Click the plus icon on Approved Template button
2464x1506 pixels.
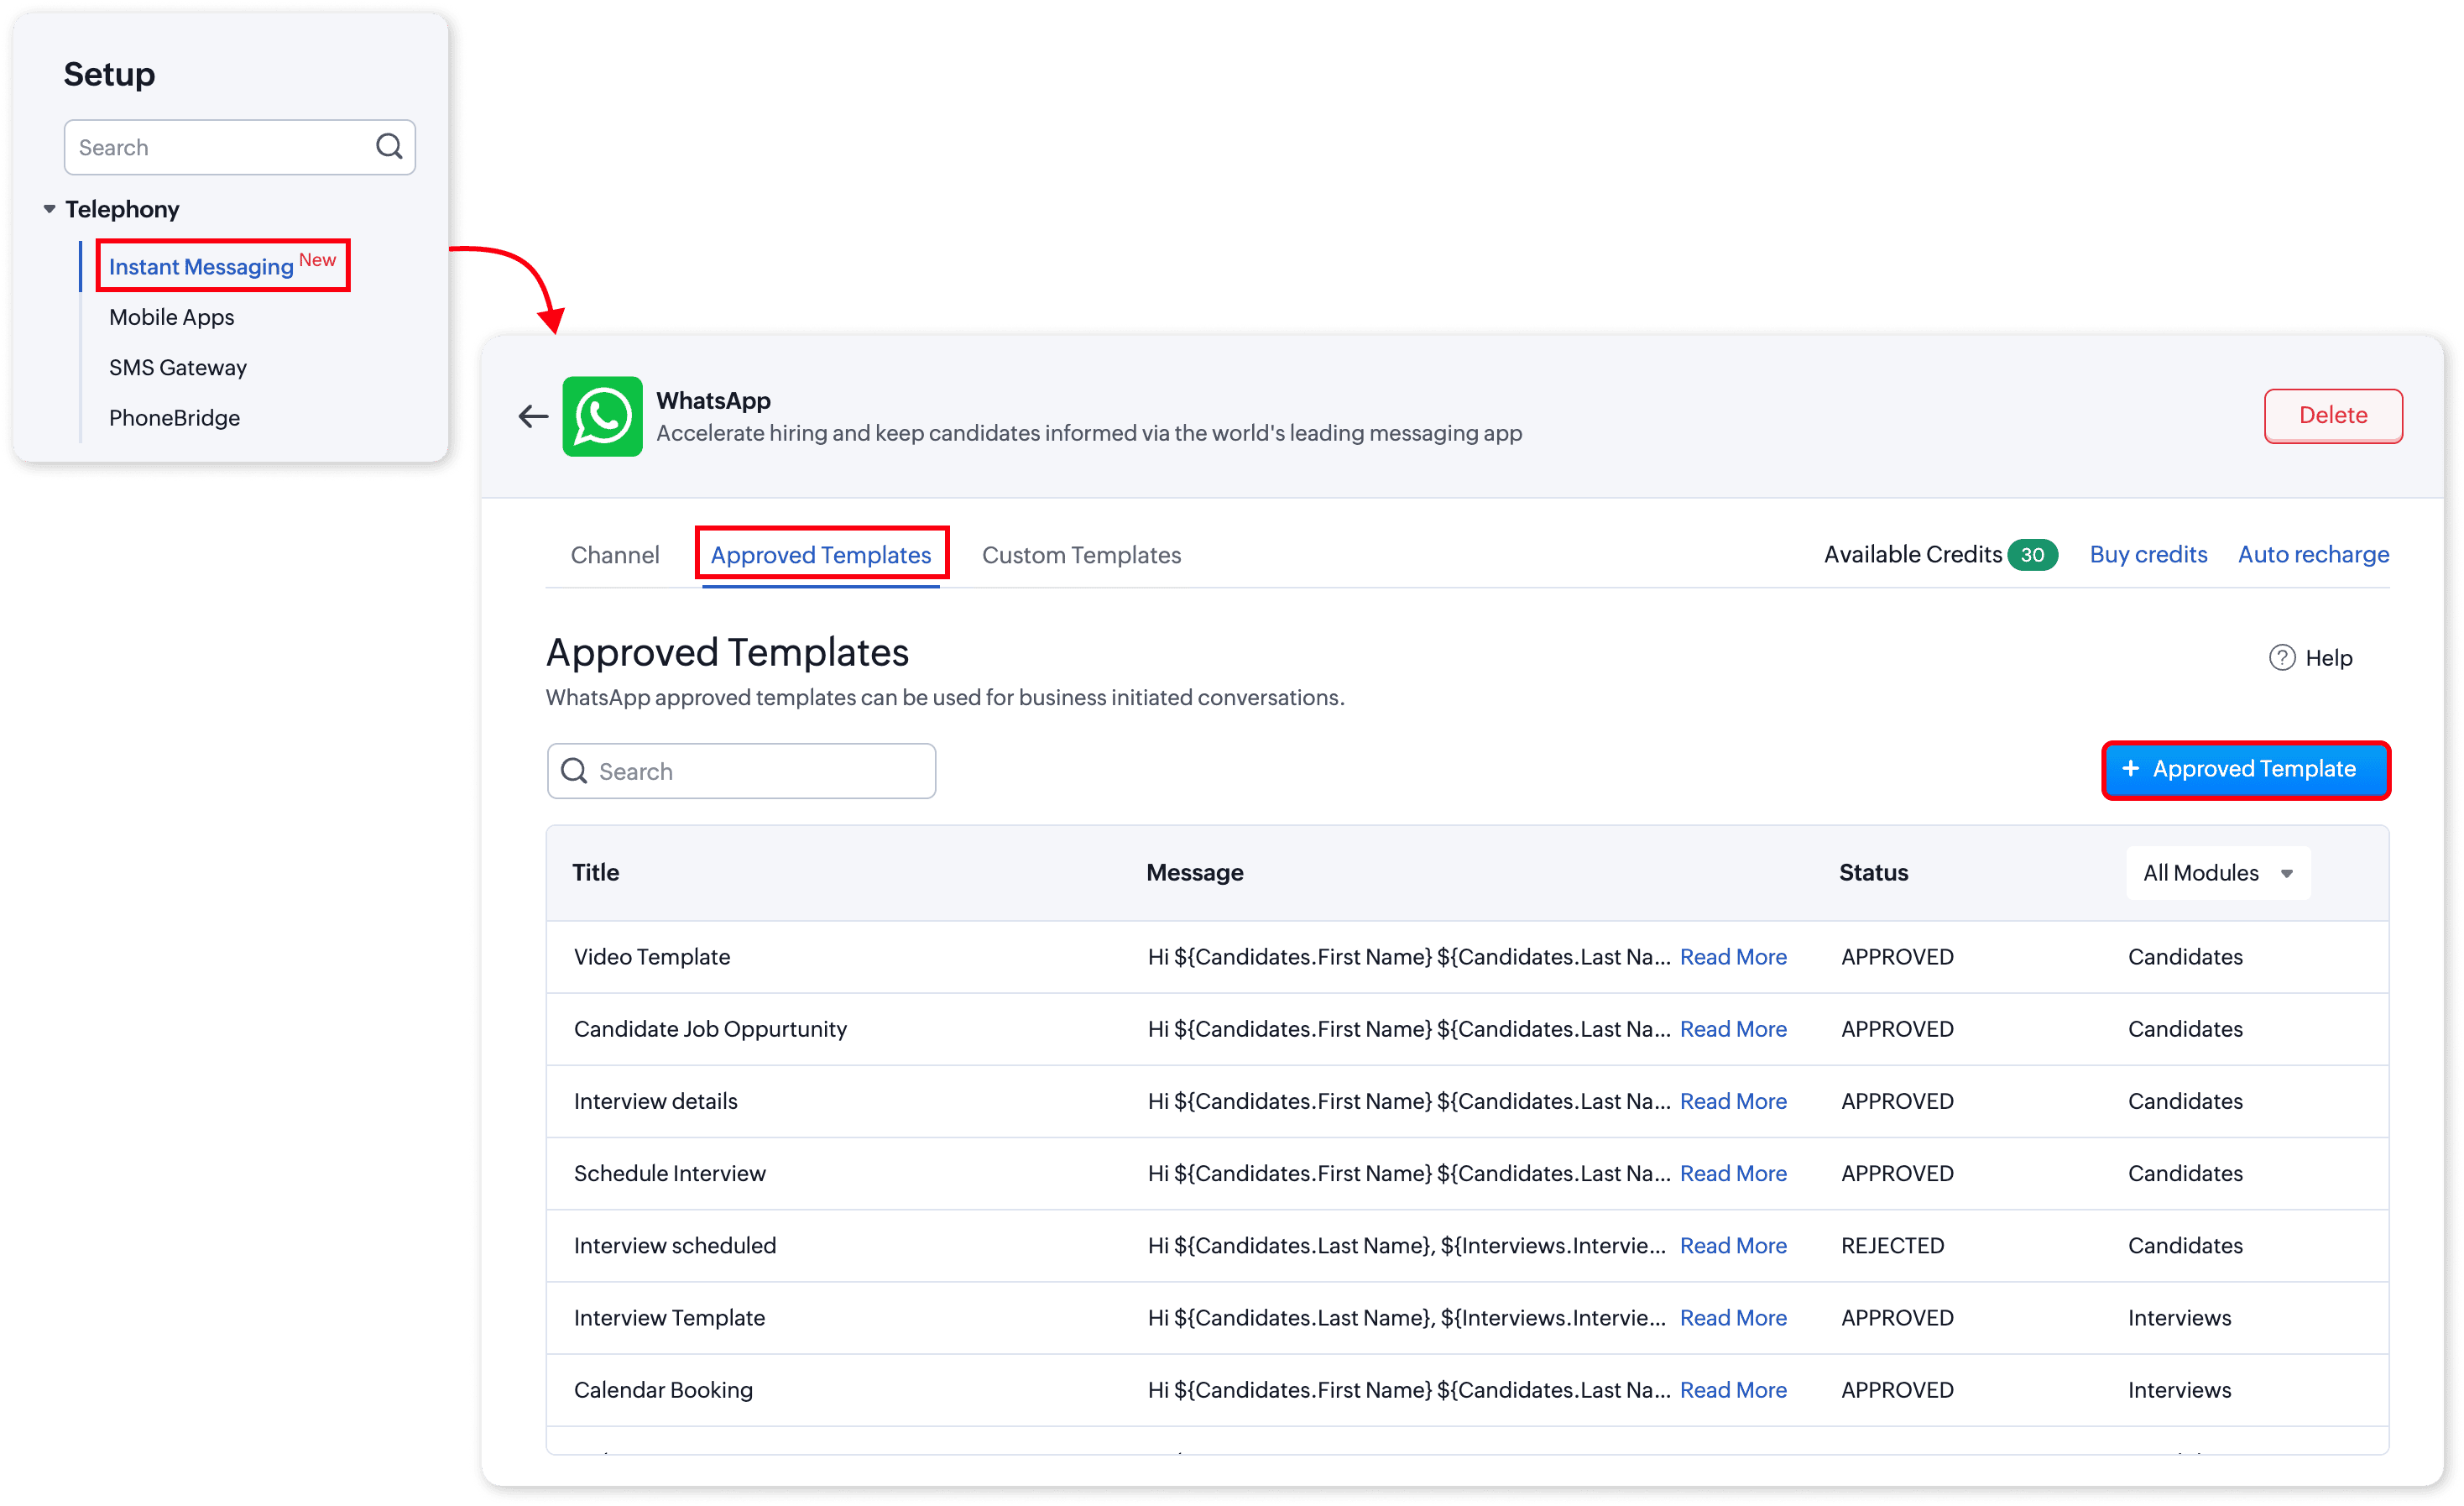coord(2130,768)
